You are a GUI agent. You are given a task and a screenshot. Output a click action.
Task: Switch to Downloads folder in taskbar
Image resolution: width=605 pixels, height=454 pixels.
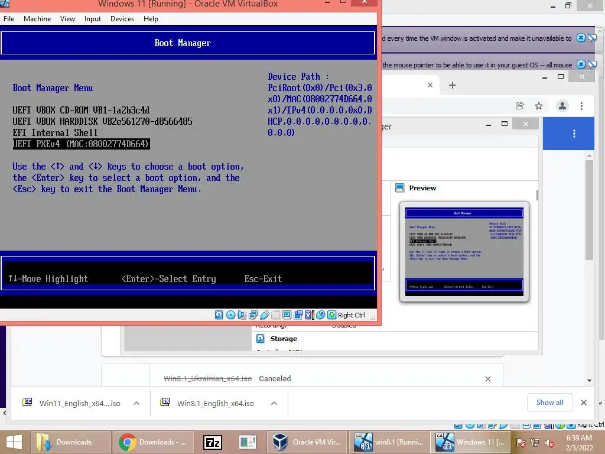point(71,442)
